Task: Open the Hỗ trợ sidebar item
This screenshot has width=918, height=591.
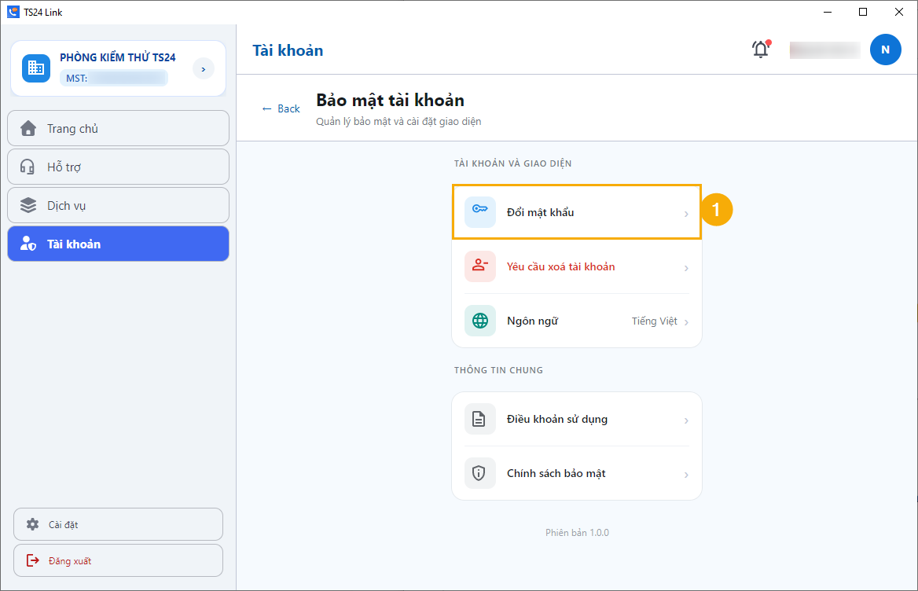Action: point(118,167)
